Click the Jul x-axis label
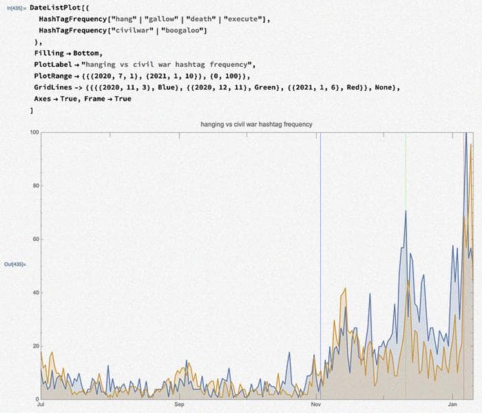 [40, 404]
